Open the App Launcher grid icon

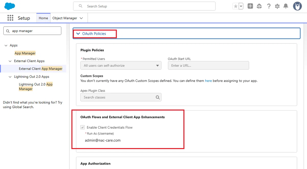pos(10,18)
